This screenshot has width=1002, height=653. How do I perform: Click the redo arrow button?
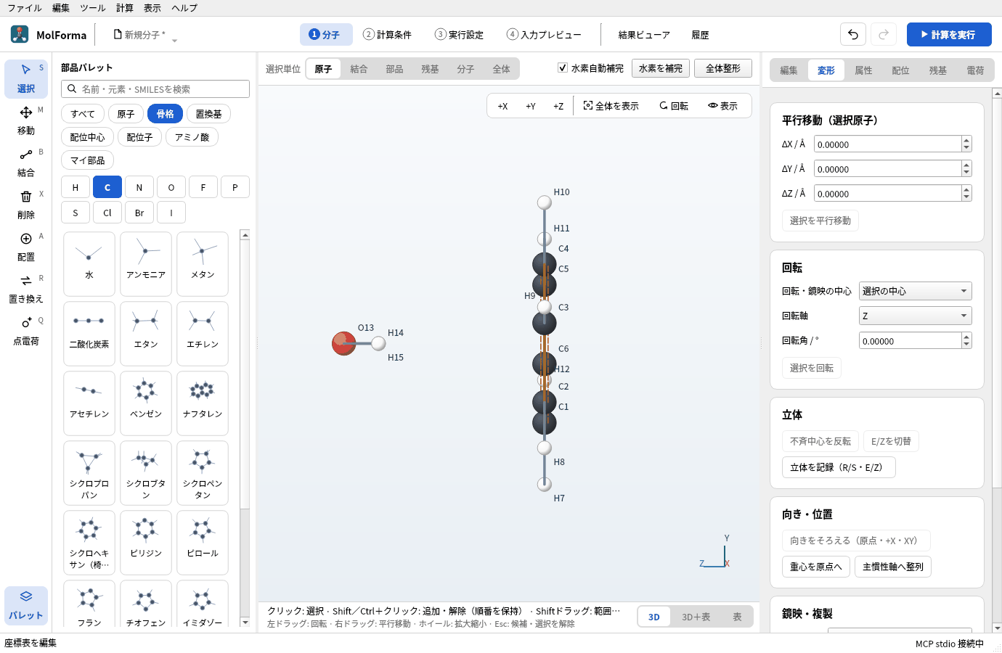(884, 34)
